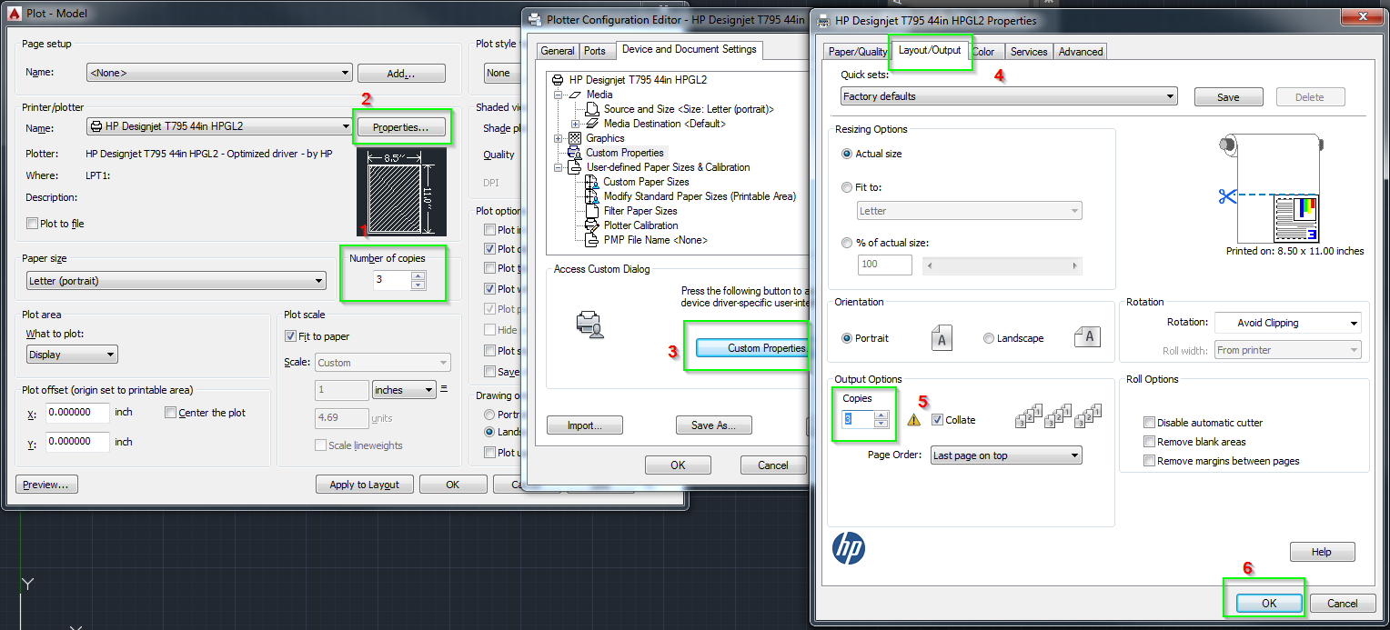The width and height of the screenshot is (1390, 630).
Task: Choose % of actual size radio option
Action: click(x=848, y=243)
